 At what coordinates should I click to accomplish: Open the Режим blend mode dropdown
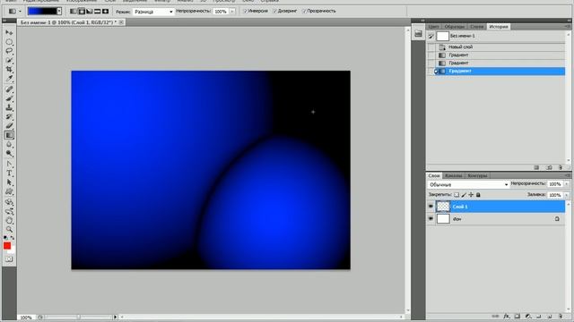click(153, 12)
